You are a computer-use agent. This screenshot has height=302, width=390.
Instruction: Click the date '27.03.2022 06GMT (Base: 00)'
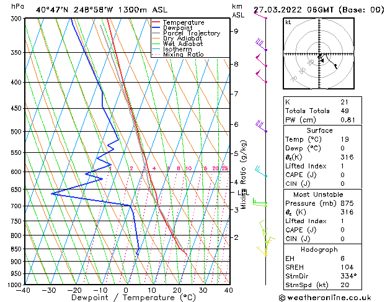(319, 10)
